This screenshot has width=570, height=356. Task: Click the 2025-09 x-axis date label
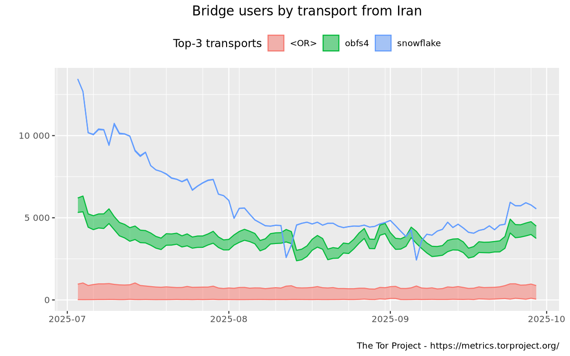390,319
